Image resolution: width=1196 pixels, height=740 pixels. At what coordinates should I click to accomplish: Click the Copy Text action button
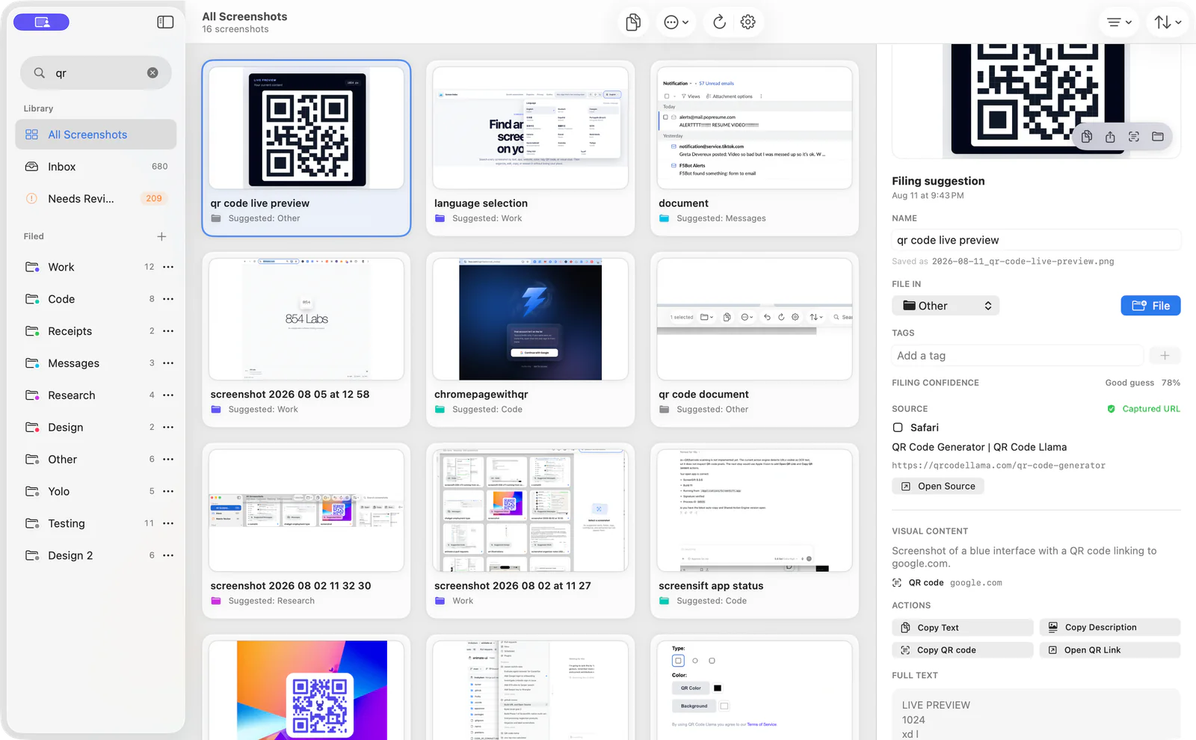pyautogui.click(x=962, y=628)
